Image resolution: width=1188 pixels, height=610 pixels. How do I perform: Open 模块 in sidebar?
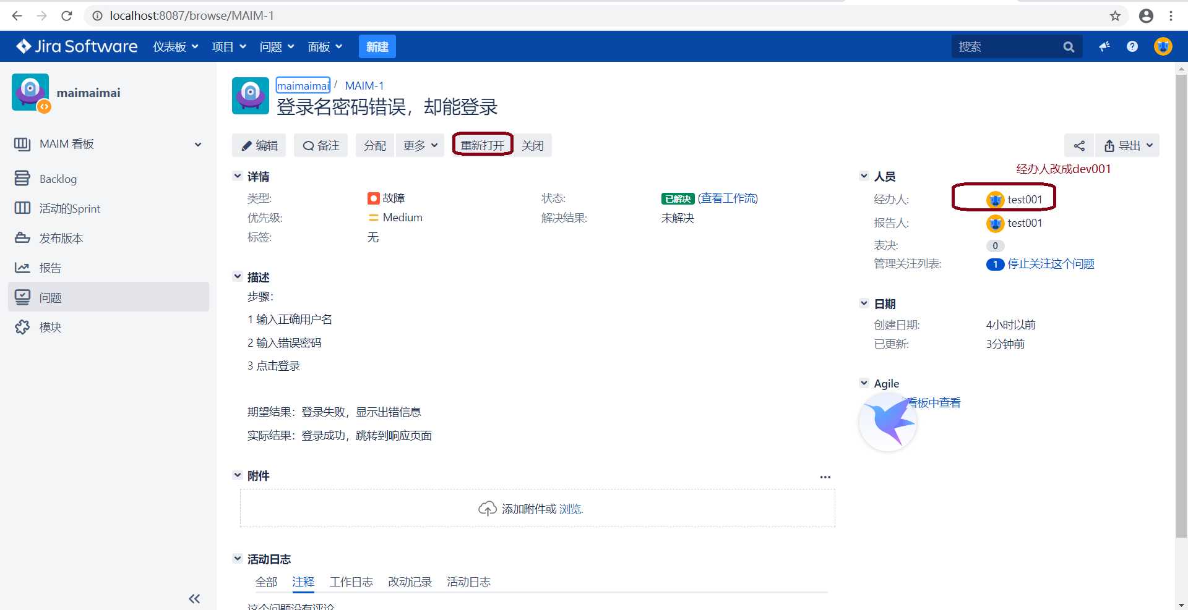(x=50, y=327)
